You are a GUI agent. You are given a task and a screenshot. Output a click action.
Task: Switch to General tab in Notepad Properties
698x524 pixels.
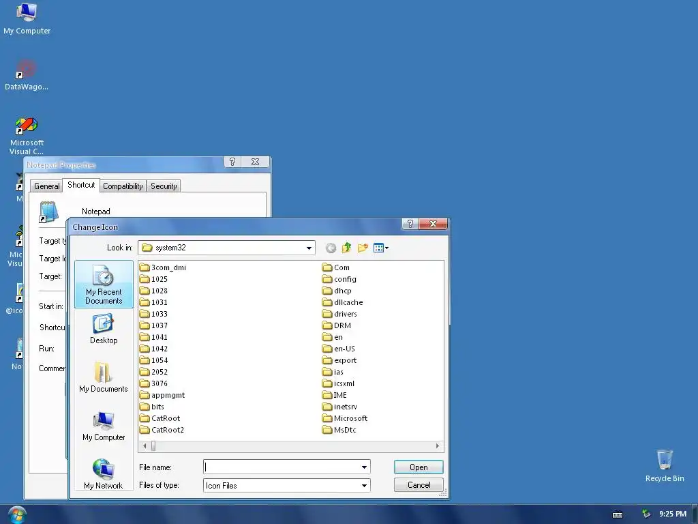pos(47,186)
